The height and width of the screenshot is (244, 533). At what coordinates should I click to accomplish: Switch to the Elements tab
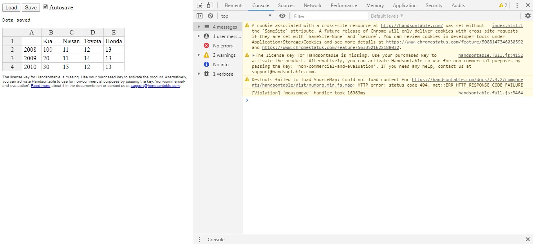pos(234,5)
